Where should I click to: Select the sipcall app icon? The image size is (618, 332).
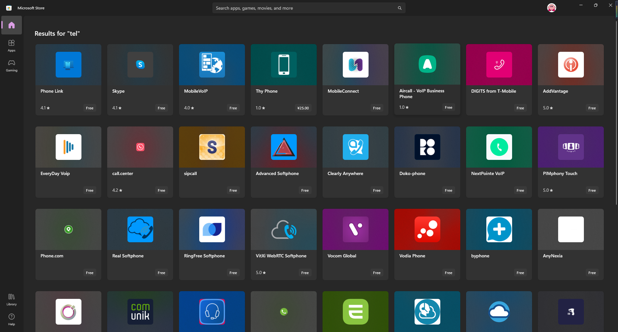(212, 147)
